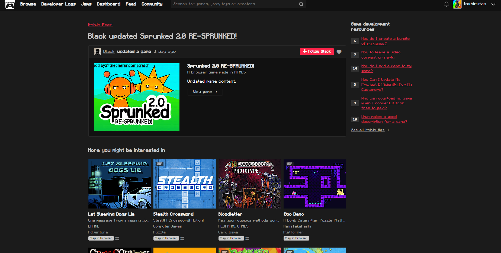Click the Follow Black button
The image size is (501, 253).
click(317, 52)
